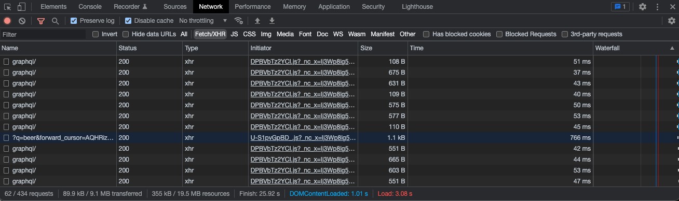This screenshot has width=679, height=201.
Task: Open the Lighthouse tab
Action: tap(417, 7)
